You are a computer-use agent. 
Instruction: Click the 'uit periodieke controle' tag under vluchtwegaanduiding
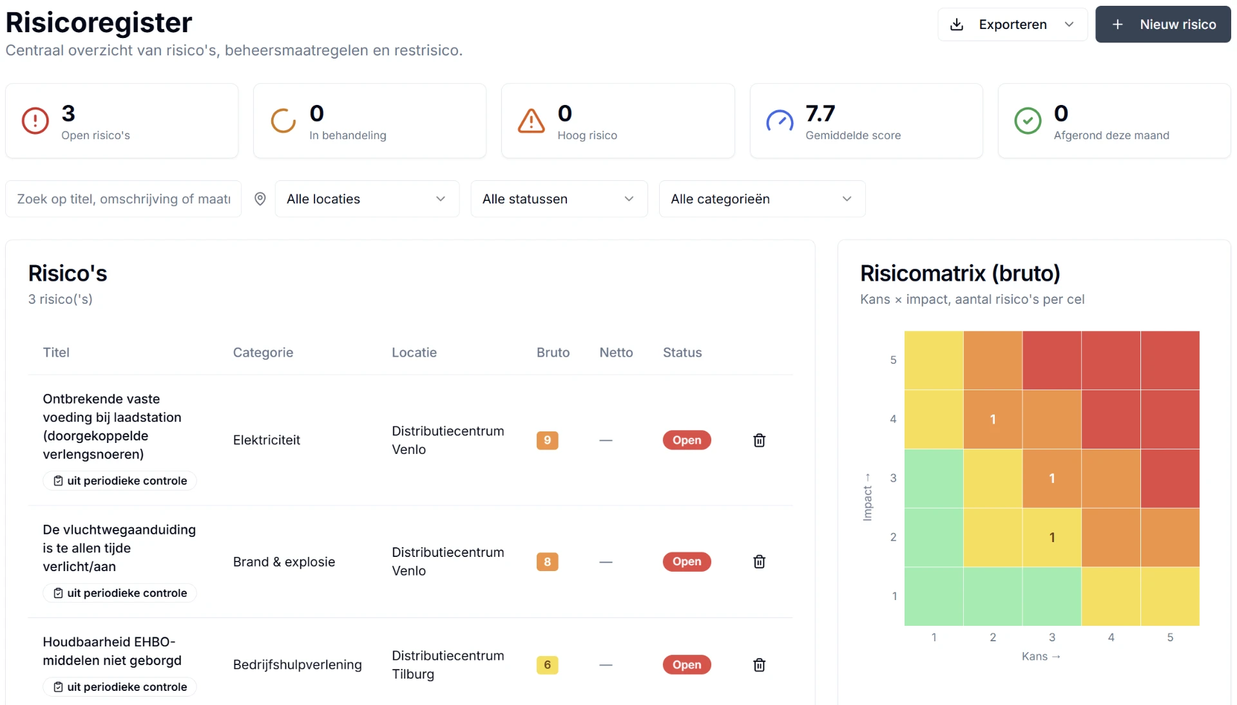point(120,593)
